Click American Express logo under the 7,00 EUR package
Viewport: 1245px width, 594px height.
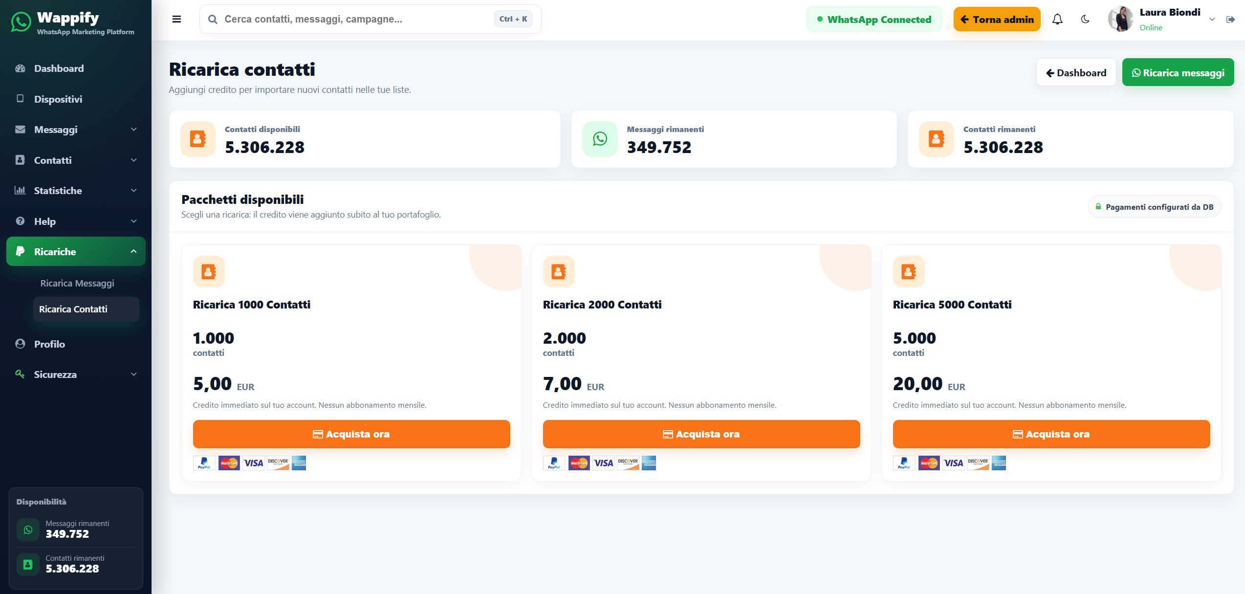[x=649, y=463]
